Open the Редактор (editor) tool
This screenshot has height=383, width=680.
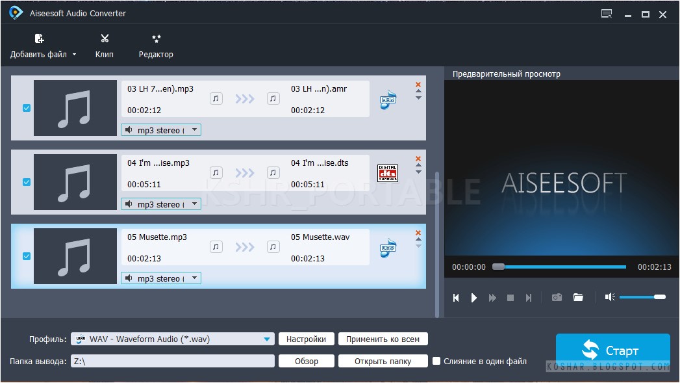[x=156, y=46]
